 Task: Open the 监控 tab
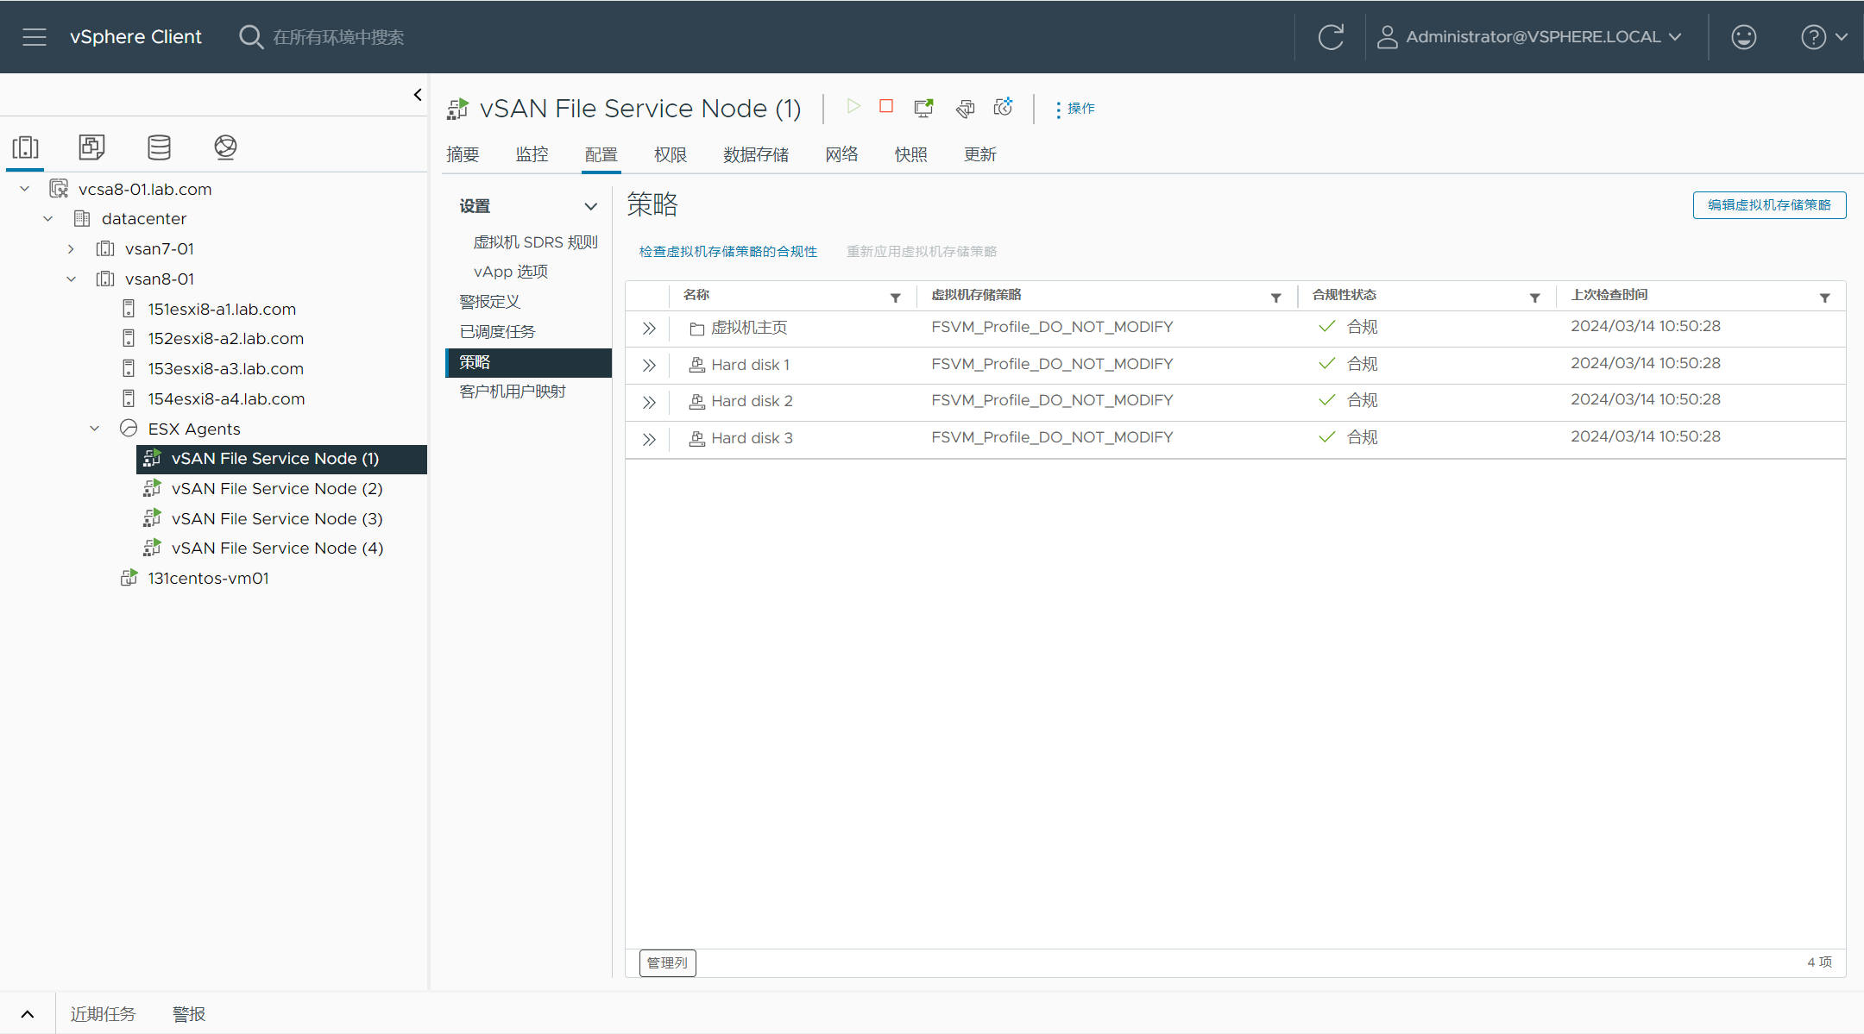tap(532, 154)
